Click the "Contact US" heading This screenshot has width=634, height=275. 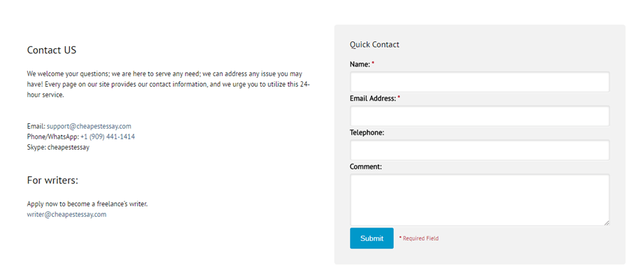(52, 50)
